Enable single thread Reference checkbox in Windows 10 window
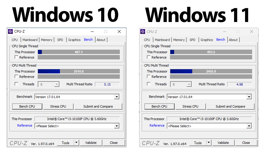Screen dimensions: 267x151 16,57
